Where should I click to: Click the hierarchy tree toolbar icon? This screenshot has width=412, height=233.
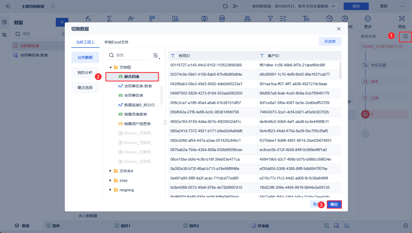247,19
